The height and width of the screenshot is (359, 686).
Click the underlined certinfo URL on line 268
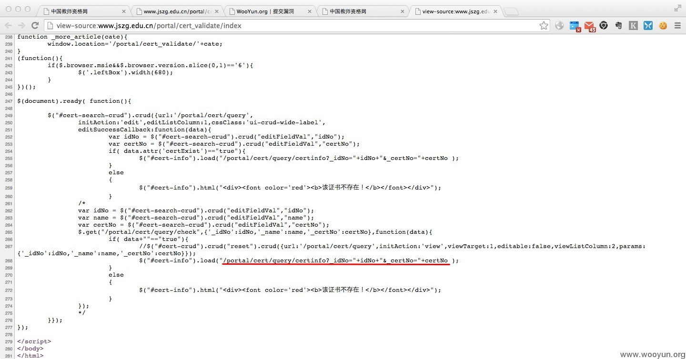click(x=335, y=260)
